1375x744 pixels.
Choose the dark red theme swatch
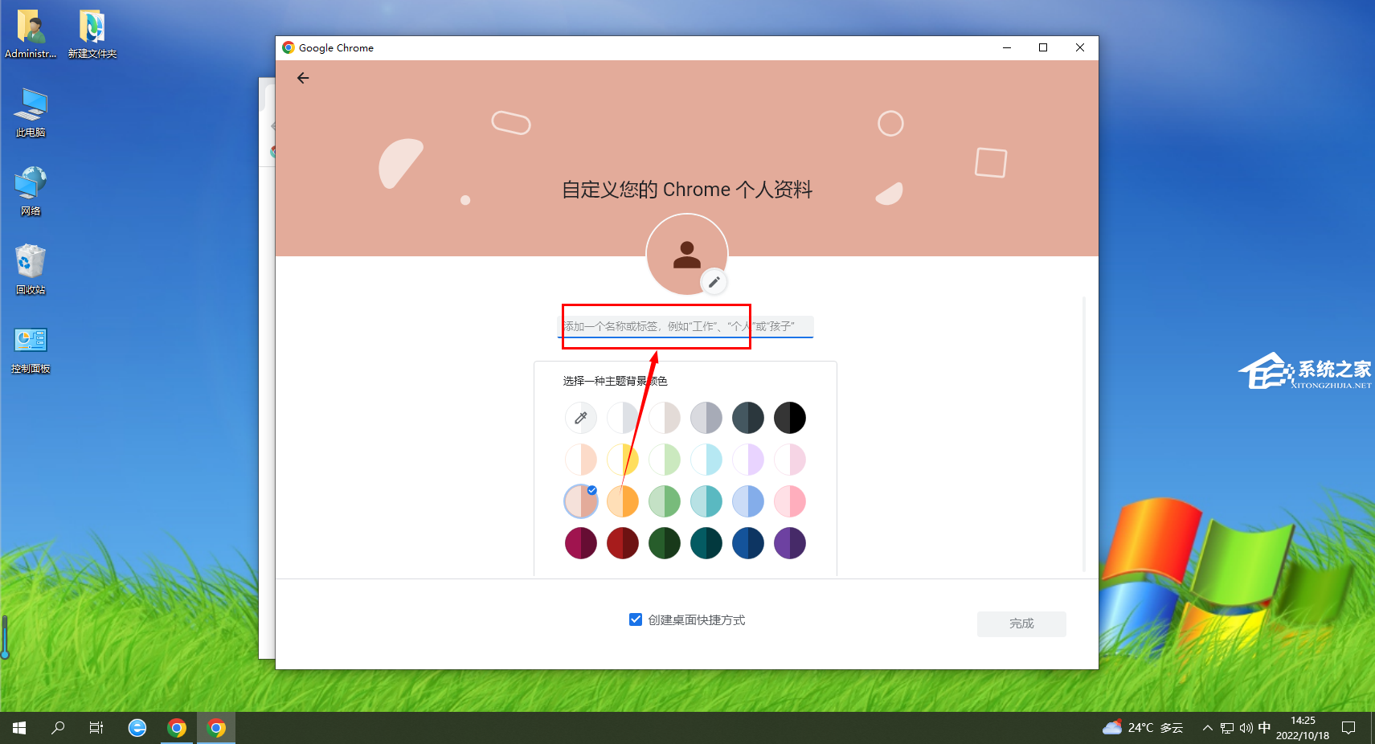pos(623,543)
